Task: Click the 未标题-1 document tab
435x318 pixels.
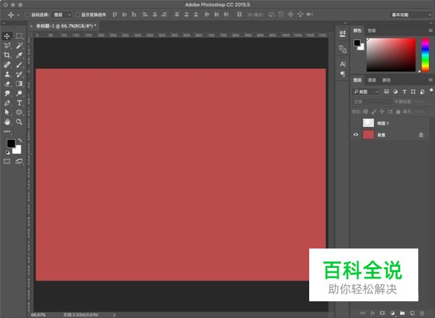Action: (66, 25)
